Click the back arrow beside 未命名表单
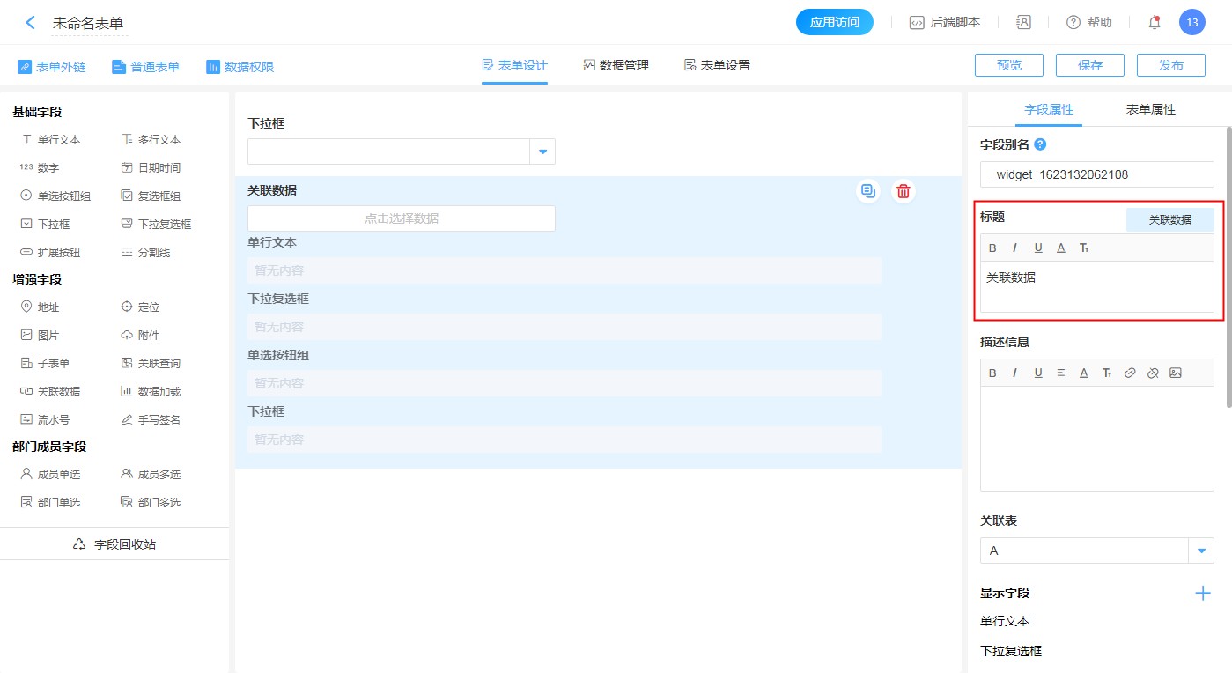1232x673 pixels. click(x=31, y=23)
